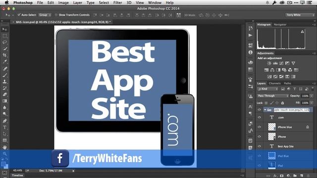Screen dimensions: 317x178
Task: Click the iPhone blue layer thumbnail
Action: pyautogui.click(x=272, y=127)
